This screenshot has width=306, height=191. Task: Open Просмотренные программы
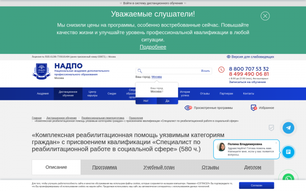[x=213, y=108]
